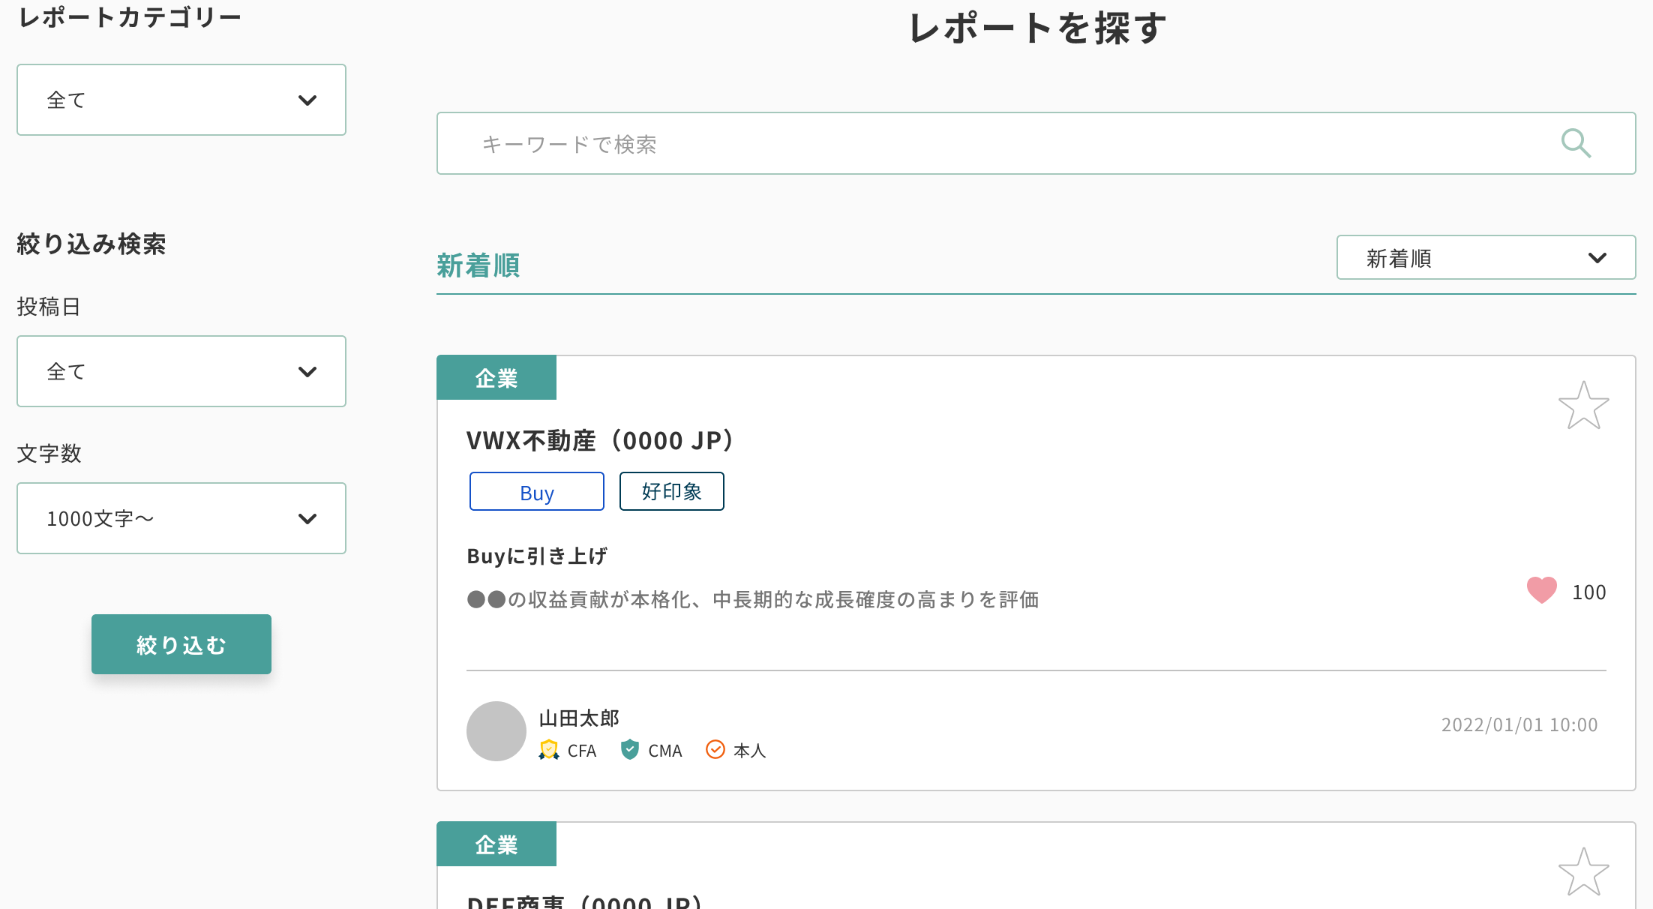The image size is (1653, 909).
Task: Click 山田太郎's gray avatar
Action: tap(496, 731)
